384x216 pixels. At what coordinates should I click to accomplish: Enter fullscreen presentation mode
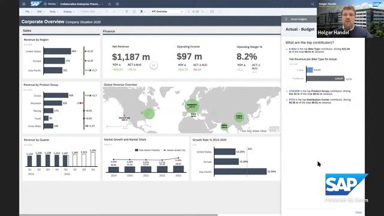pyautogui.click(x=212, y=11)
